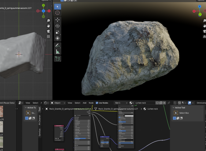
Task: Open the Slot 1 dropdown
Action: (x=121, y=103)
